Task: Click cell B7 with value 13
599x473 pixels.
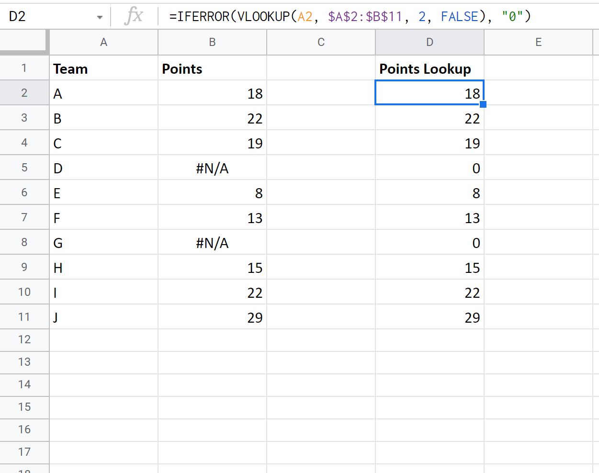Action: pos(212,217)
